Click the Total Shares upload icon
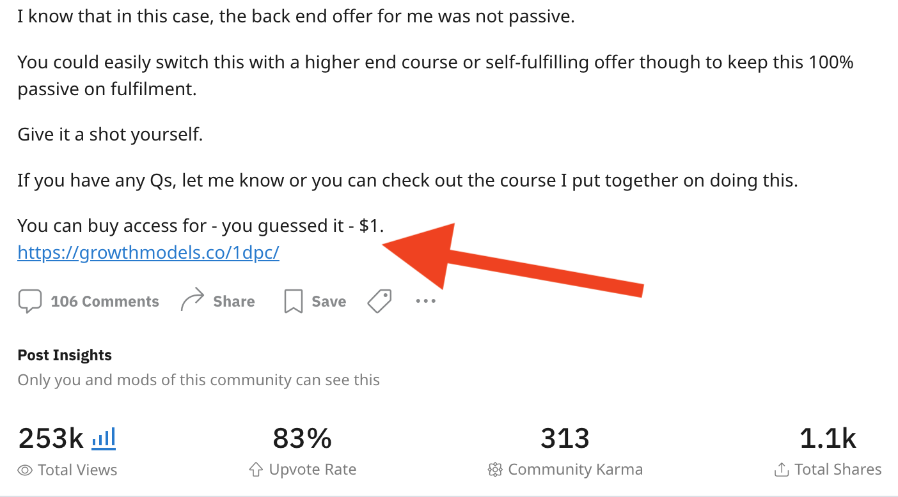Image resolution: width=898 pixels, height=497 pixels. [x=781, y=470]
